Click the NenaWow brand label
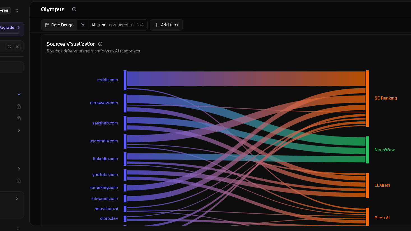Viewport: 411px width, 231px height. [385, 150]
